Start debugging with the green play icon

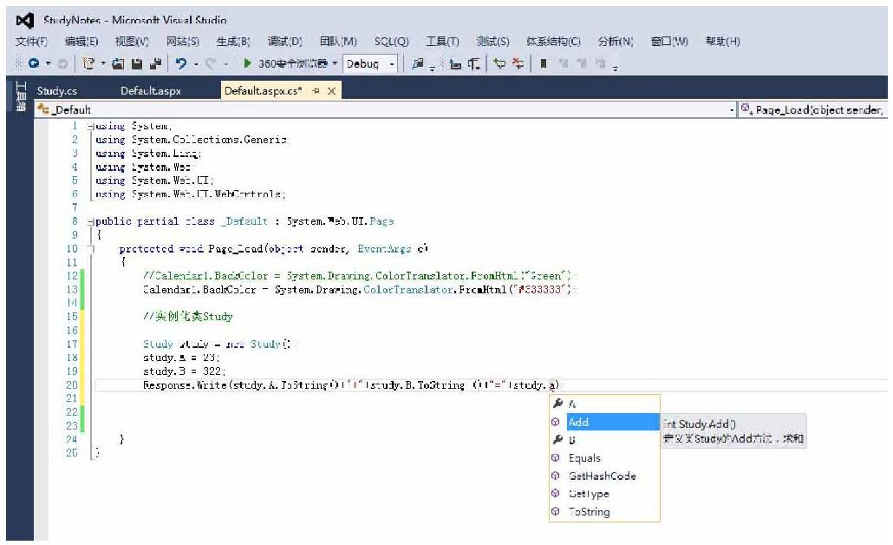247,63
